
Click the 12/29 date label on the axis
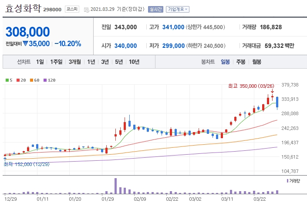pyautogui.click(x=10, y=199)
